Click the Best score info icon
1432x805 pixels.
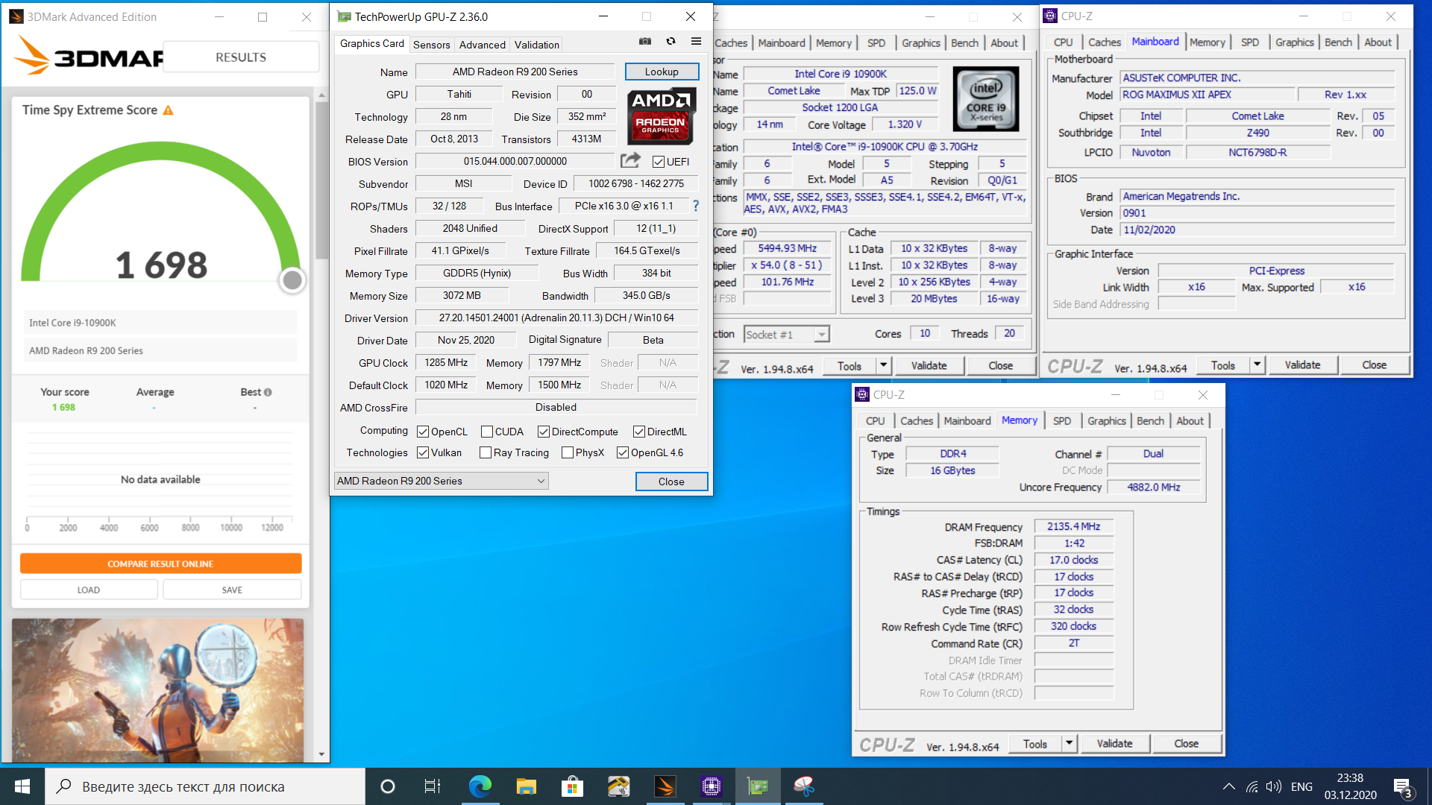pyautogui.click(x=268, y=392)
